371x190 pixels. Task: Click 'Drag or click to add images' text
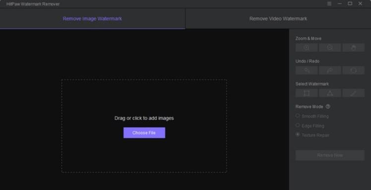click(144, 118)
